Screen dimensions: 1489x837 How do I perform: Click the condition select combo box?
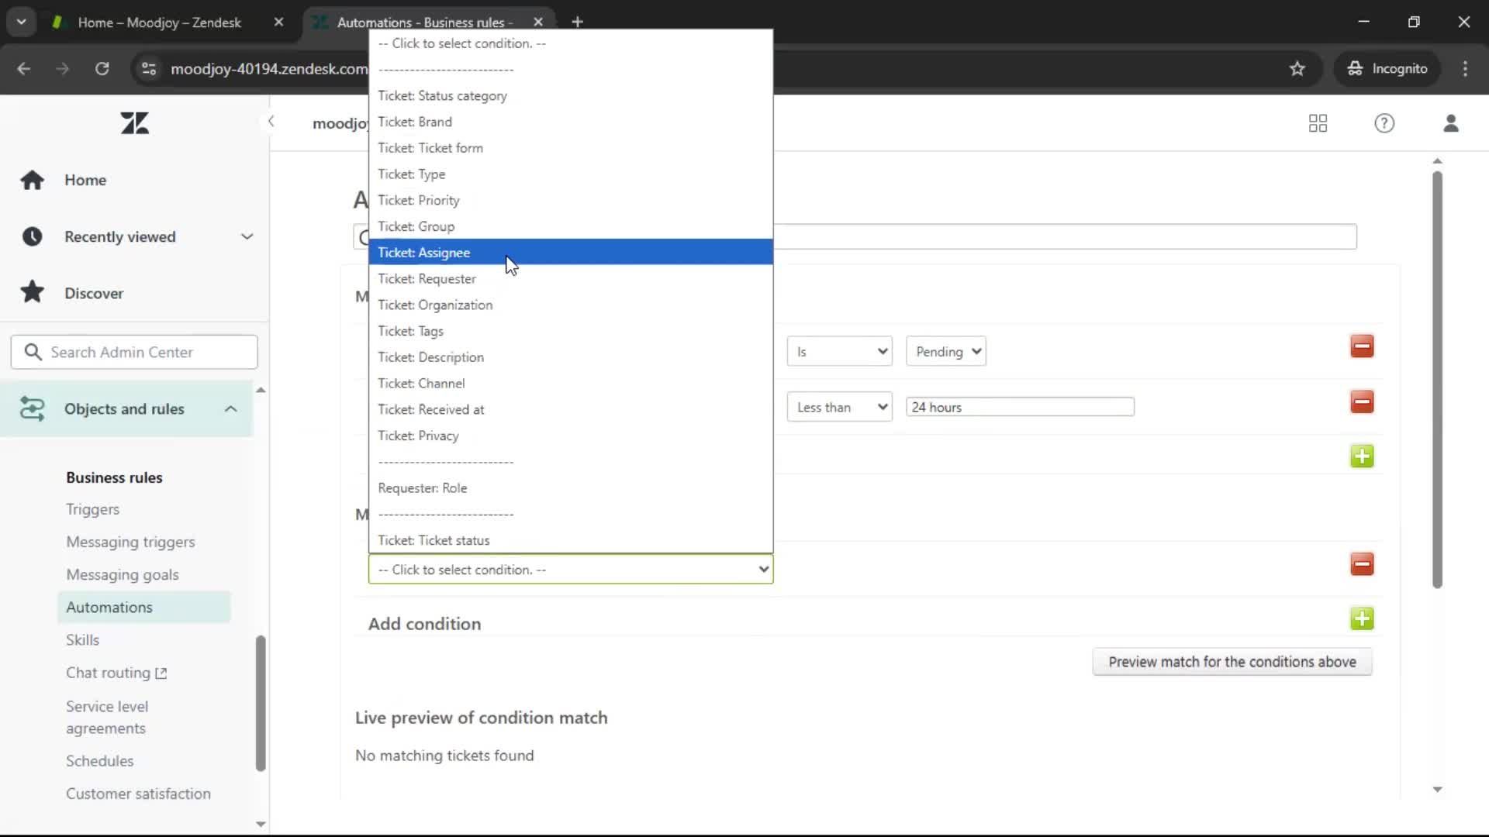(571, 570)
